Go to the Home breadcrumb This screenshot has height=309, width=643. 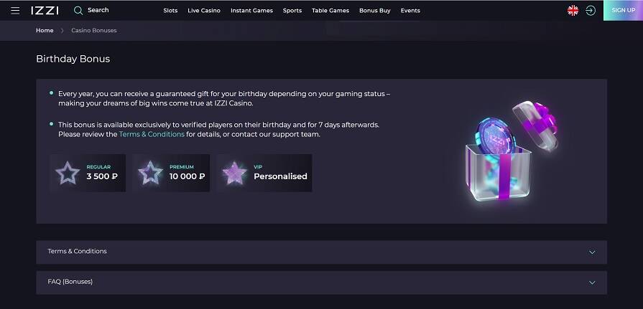click(x=45, y=31)
